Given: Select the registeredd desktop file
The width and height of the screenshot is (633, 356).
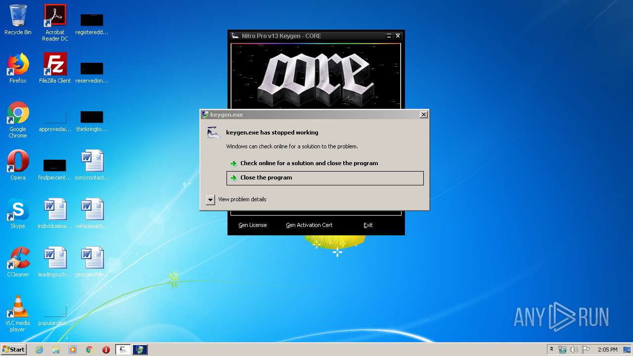Looking at the screenshot, I should [92, 24].
